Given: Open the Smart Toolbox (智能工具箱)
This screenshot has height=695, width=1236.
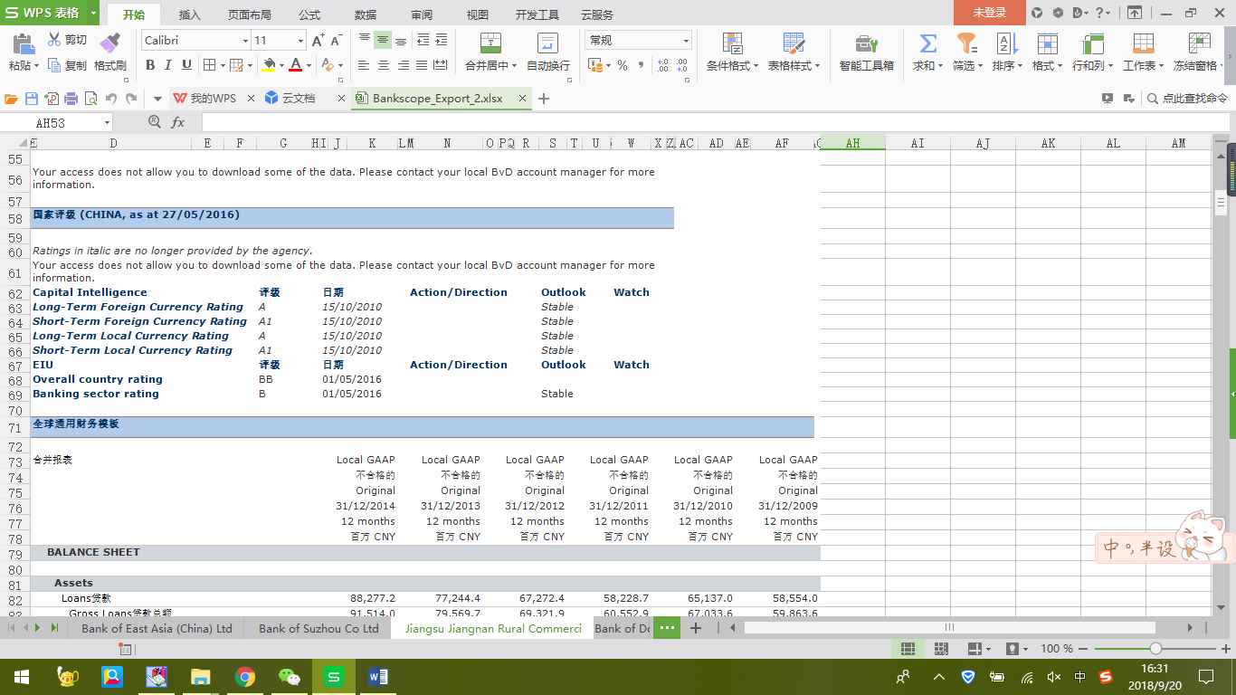Looking at the screenshot, I should tap(866, 43).
